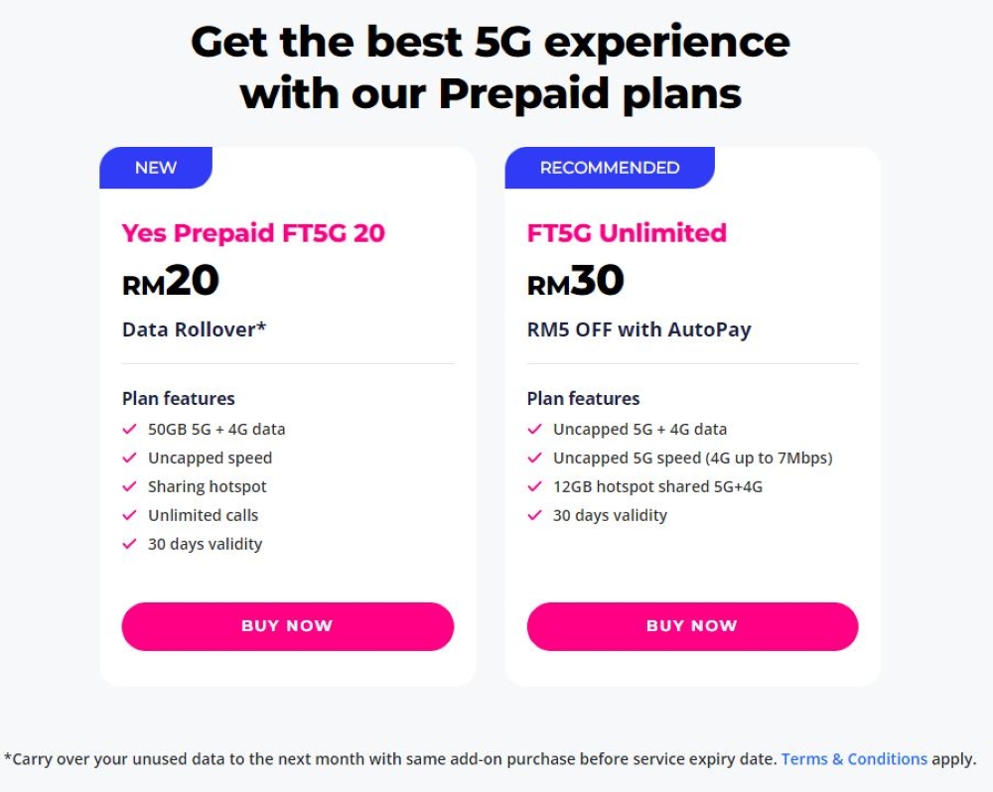The image size is (993, 792).
Task: Buy the FT5G Unlimited plan
Action: [692, 626]
